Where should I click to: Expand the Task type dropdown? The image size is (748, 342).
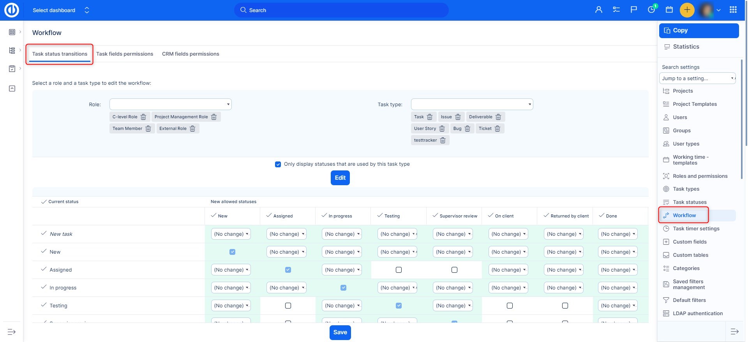pyautogui.click(x=472, y=104)
